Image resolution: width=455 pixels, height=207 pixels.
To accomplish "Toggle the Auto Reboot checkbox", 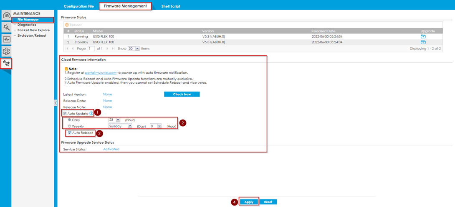I will tap(70, 133).
